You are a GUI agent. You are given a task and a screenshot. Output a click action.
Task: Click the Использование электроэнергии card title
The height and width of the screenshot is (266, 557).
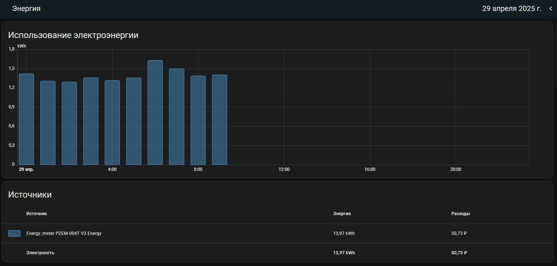[x=73, y=35]
